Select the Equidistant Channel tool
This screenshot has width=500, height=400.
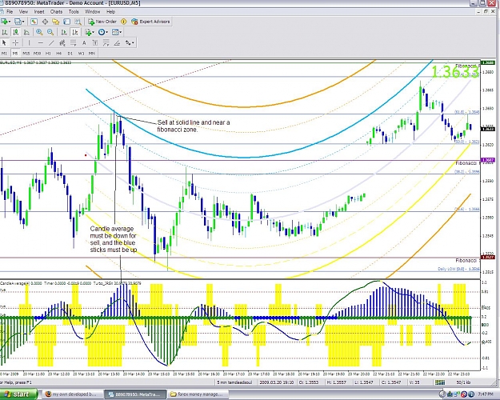coord(62,42)
